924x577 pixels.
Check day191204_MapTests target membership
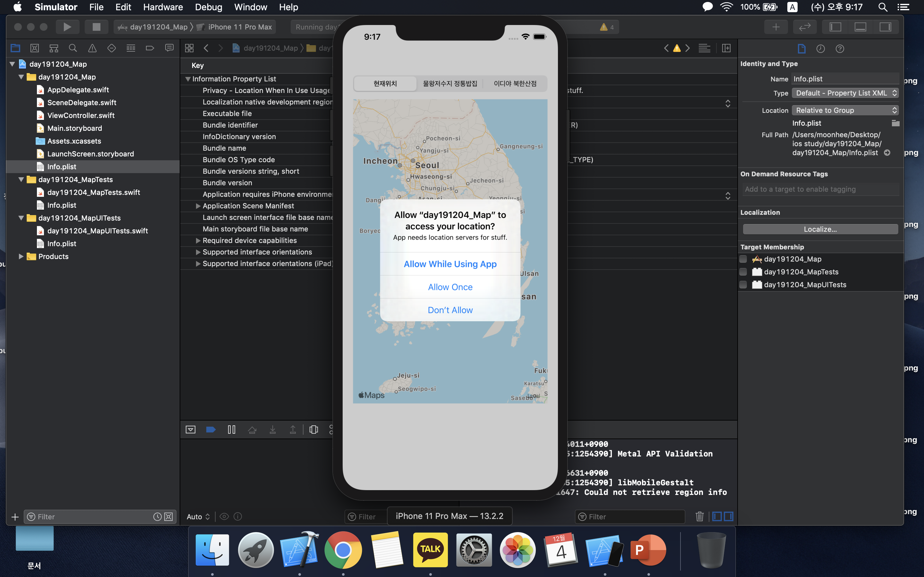(743, 272)
